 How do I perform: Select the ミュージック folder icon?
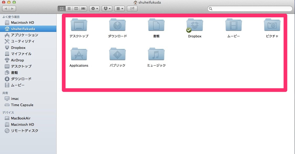pos(156,54)
